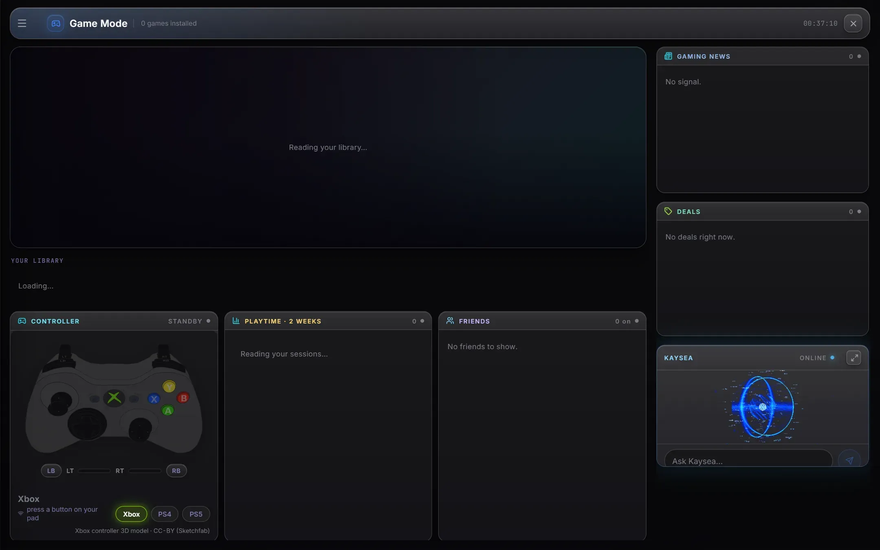Click the 'press a button on your pad' hint

point(62,514)
